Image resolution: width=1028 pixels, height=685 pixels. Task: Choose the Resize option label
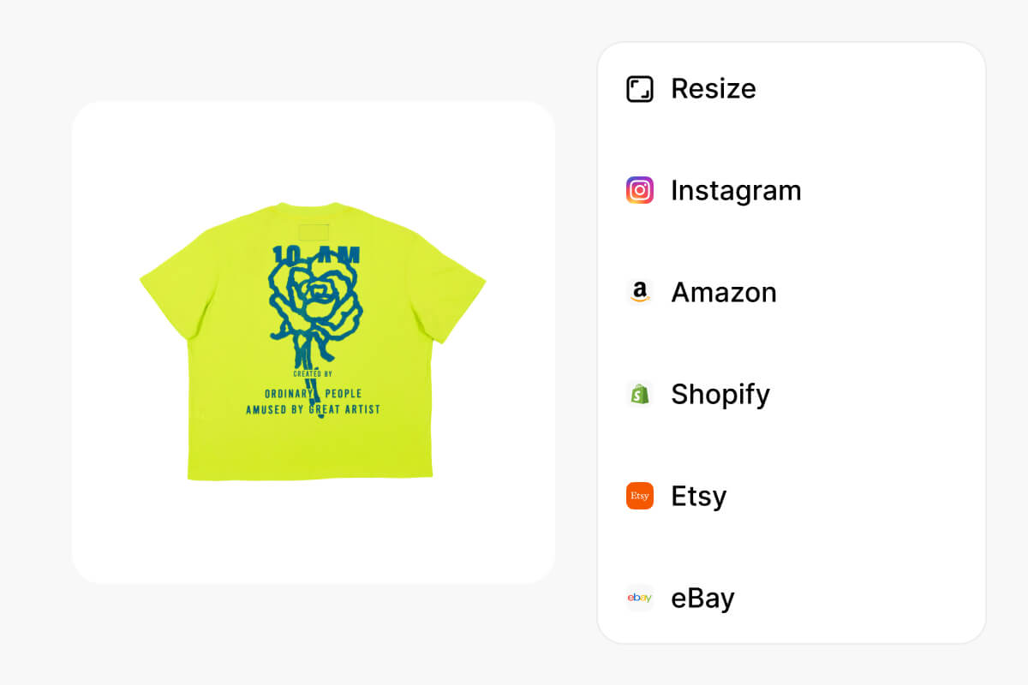pyautogui.click(x=713, y=89)
